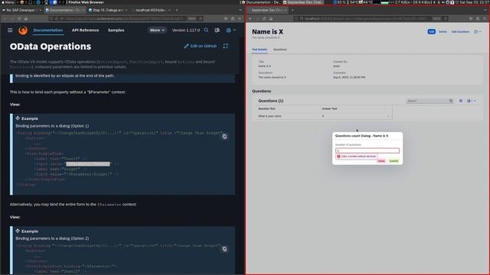The height and width of the screenshot is (275, 490).
Task: Switch to the Samples tab
Action: click(x=116, y=31)
